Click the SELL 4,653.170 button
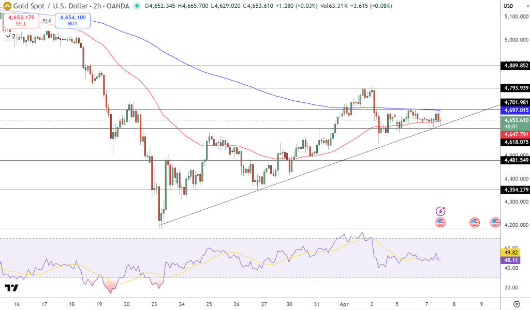This screenshot has width=530, height=310. (21, 20)
